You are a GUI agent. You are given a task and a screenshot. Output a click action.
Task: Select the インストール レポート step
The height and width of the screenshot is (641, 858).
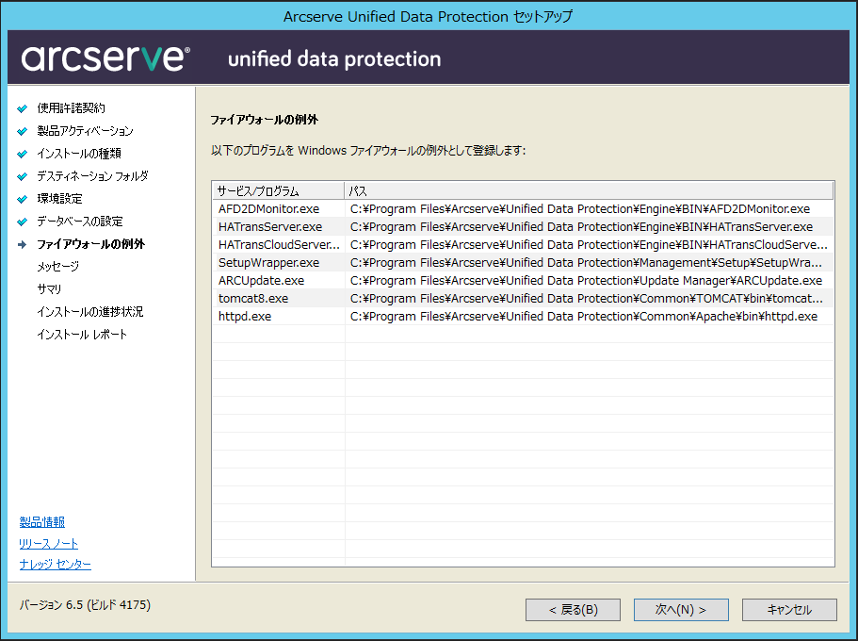[82, 335]
